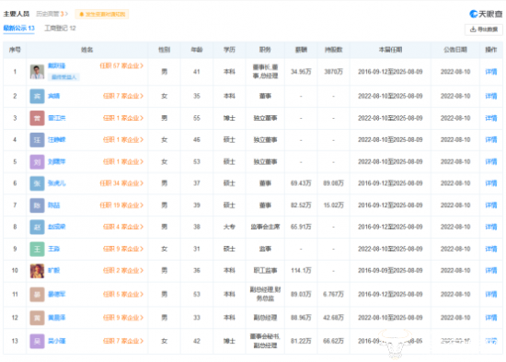Screen dimensions: 506x362
Task: Open the person name link in row 12
Action: coord(56,318)
